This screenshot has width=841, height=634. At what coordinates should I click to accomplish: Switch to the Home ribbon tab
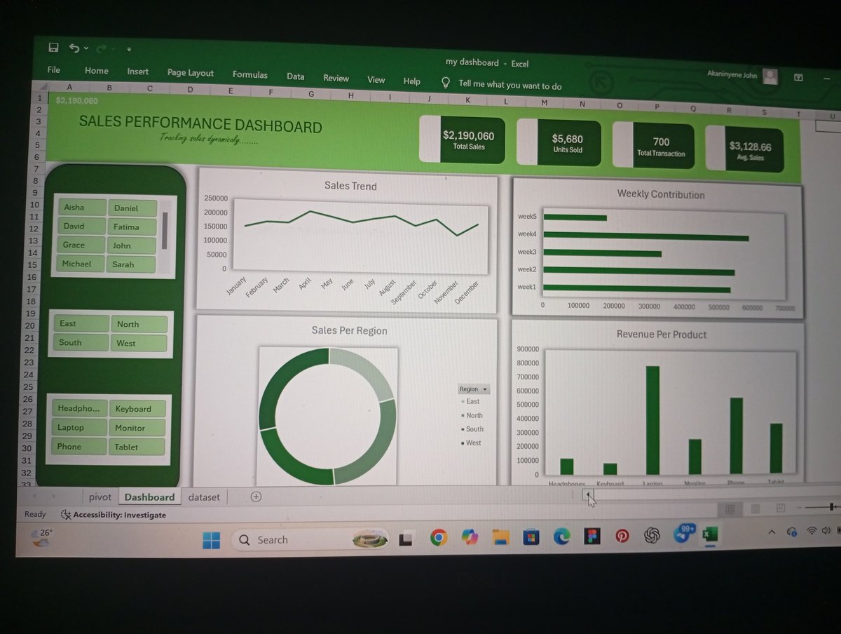(97, 71)
